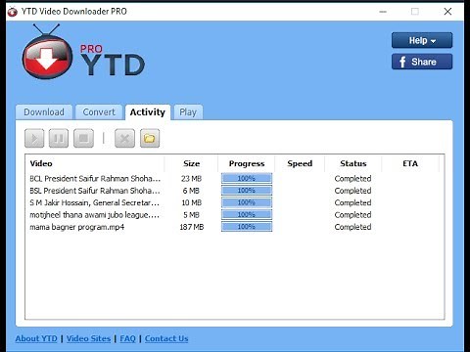The width and height of the screenshot is (470, 352).
Task: Click the Pause download toolbar icon
Action: (x=59, y=138)
